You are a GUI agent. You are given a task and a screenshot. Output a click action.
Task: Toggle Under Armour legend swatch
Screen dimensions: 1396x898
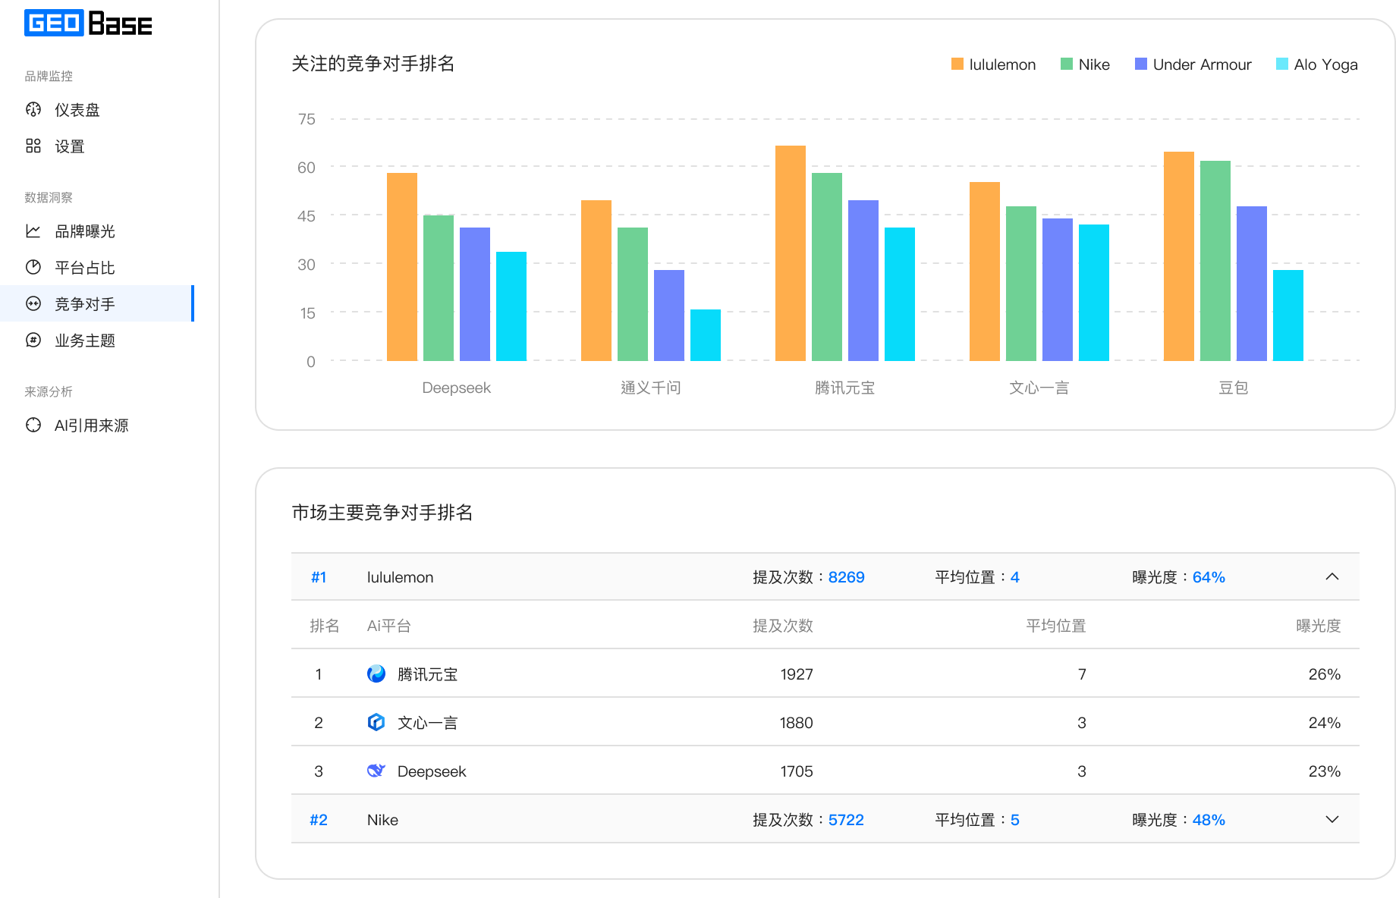point(1141,64)
